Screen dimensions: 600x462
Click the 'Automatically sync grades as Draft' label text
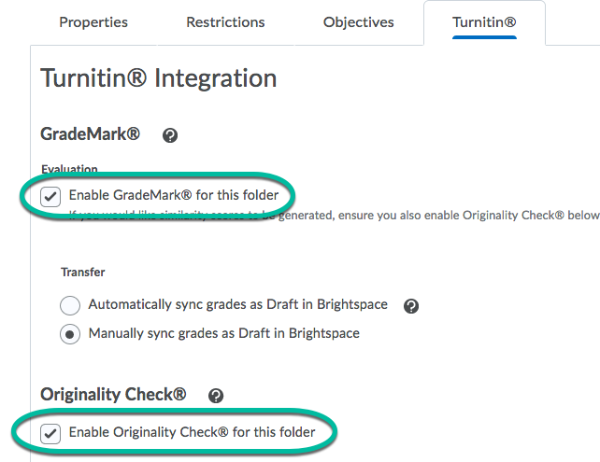(238, 304)
